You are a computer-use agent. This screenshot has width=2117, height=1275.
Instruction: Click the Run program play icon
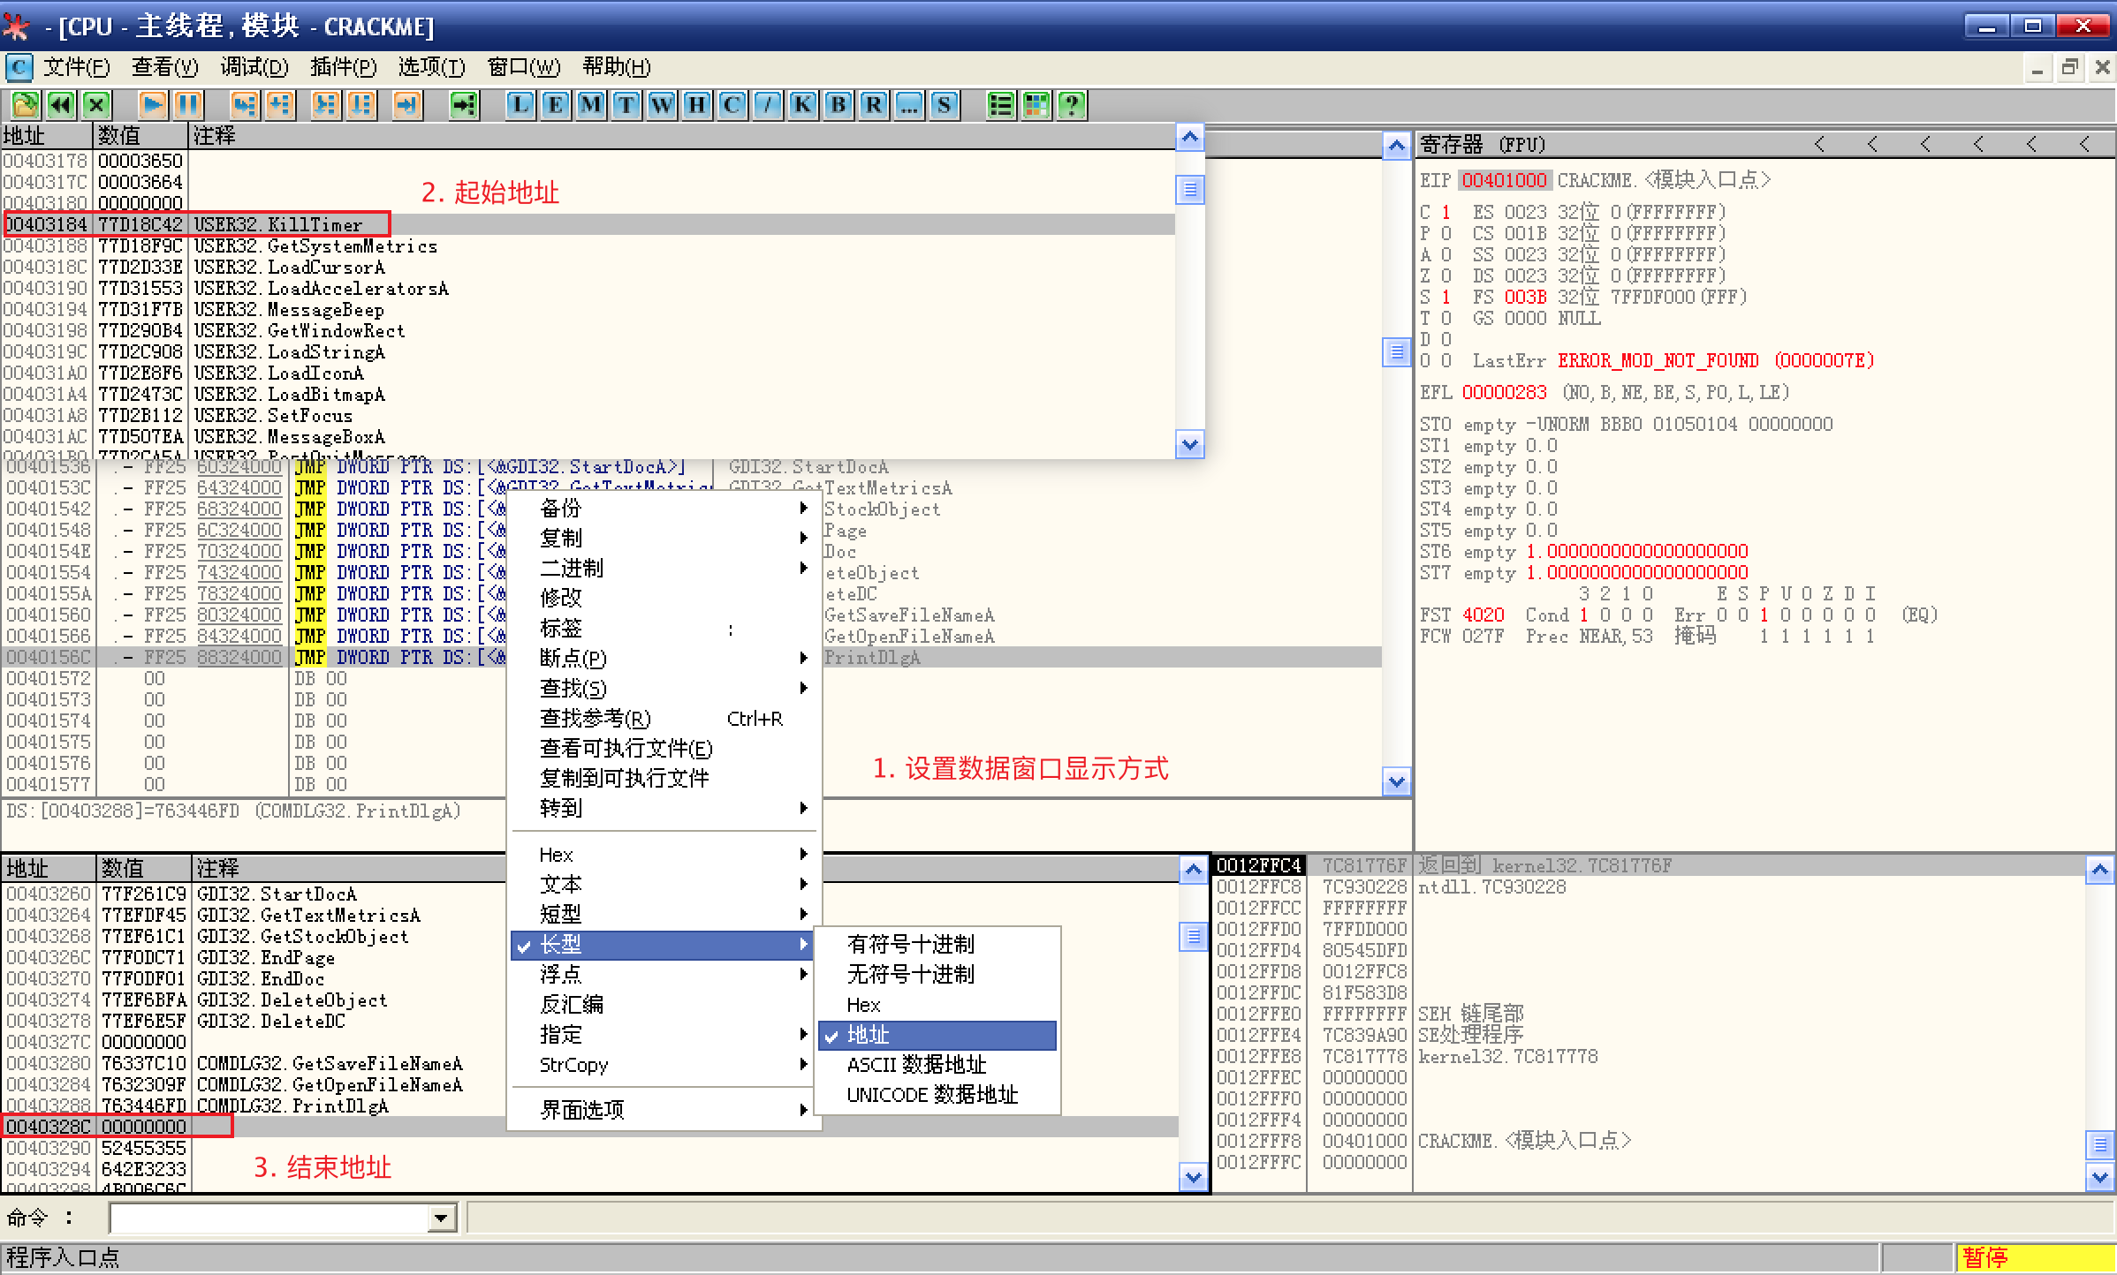point(152,105)
